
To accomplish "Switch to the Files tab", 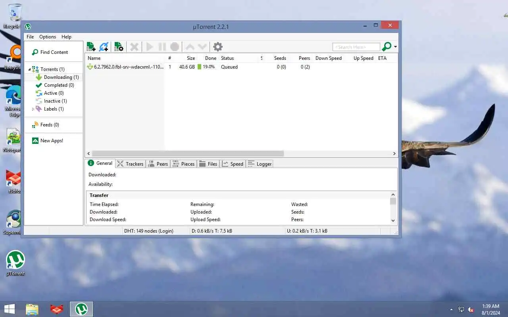I will [x=208, y=164].
